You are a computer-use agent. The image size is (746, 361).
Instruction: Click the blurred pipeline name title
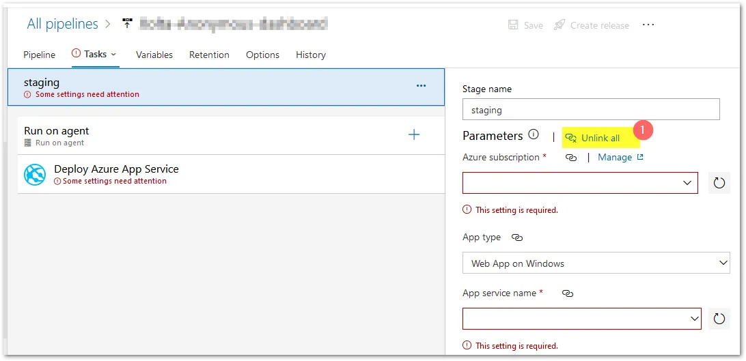[233, 24]
